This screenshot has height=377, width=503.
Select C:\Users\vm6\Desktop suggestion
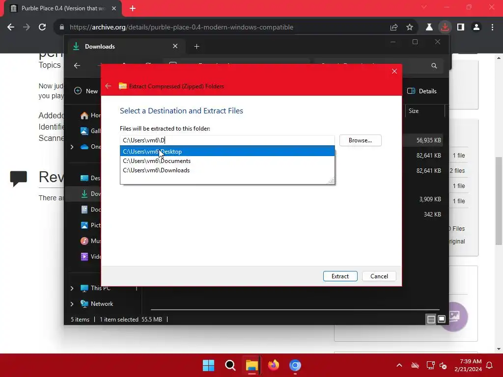pyautogui.click(x=227, y=151)
